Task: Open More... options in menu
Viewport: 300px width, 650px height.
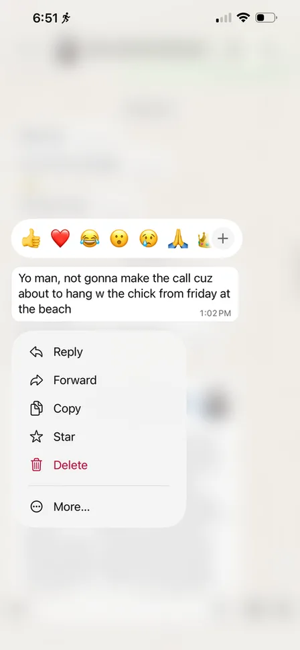Action: click(99, 506)
